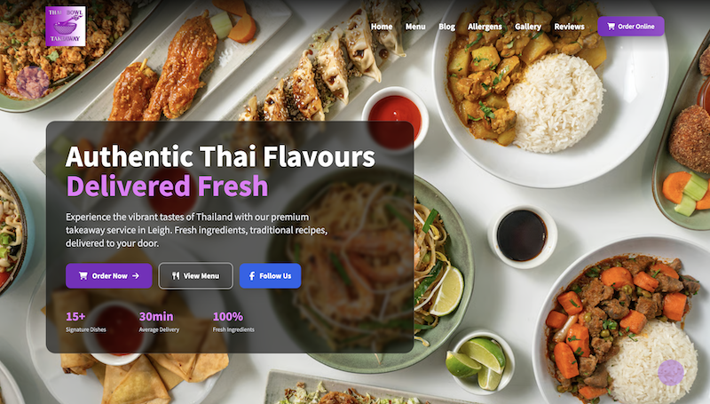Open the Home navigation link

click(x=382, y=27)
